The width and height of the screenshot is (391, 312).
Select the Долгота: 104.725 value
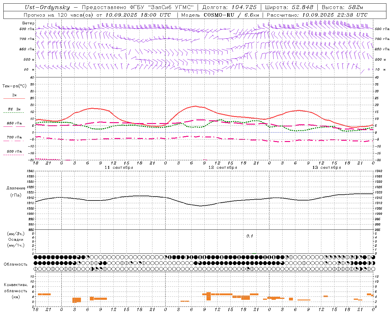click(229, 7)
